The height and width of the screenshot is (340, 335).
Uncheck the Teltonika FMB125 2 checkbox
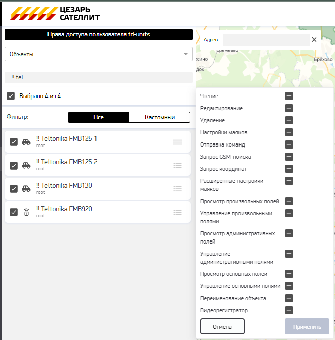[14, 165]
